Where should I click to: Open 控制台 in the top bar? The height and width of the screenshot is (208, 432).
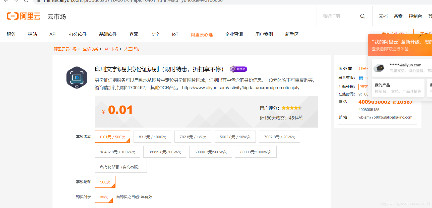415,16
